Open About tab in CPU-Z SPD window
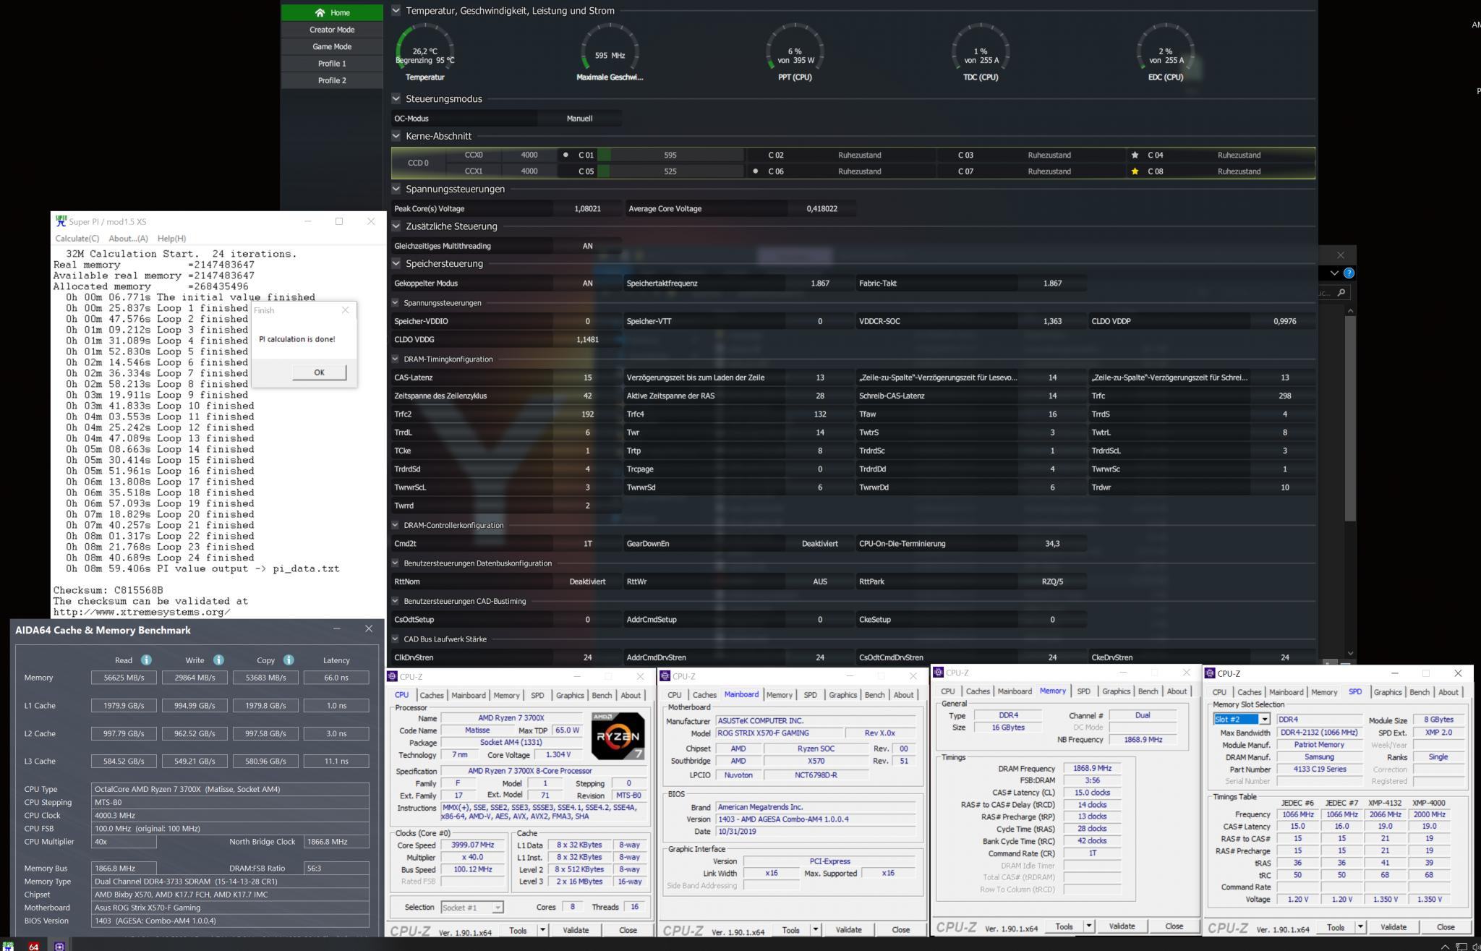1481x951 pixels. (1448, 692)
